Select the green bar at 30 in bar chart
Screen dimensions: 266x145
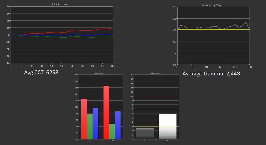90,127
